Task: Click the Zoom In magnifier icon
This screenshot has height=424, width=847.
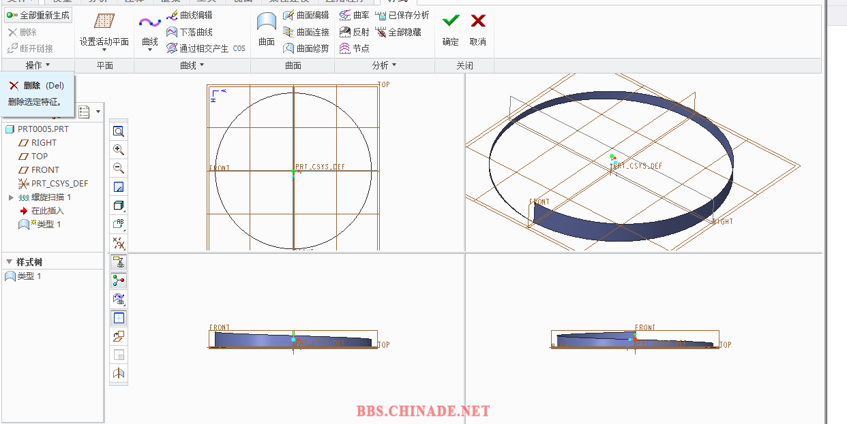Action: [x=119, y=150]
